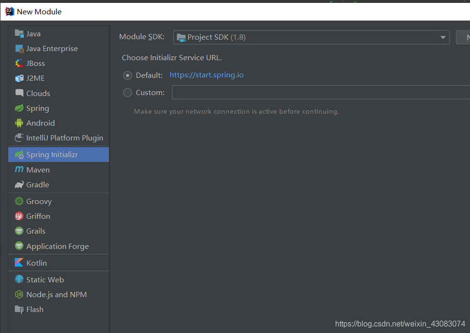Click the Kotlin K logo icon

point(19,263)
